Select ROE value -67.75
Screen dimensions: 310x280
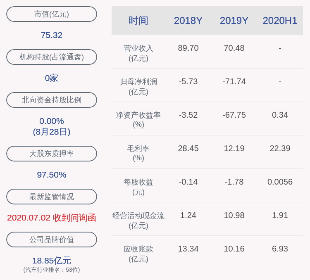234,115
